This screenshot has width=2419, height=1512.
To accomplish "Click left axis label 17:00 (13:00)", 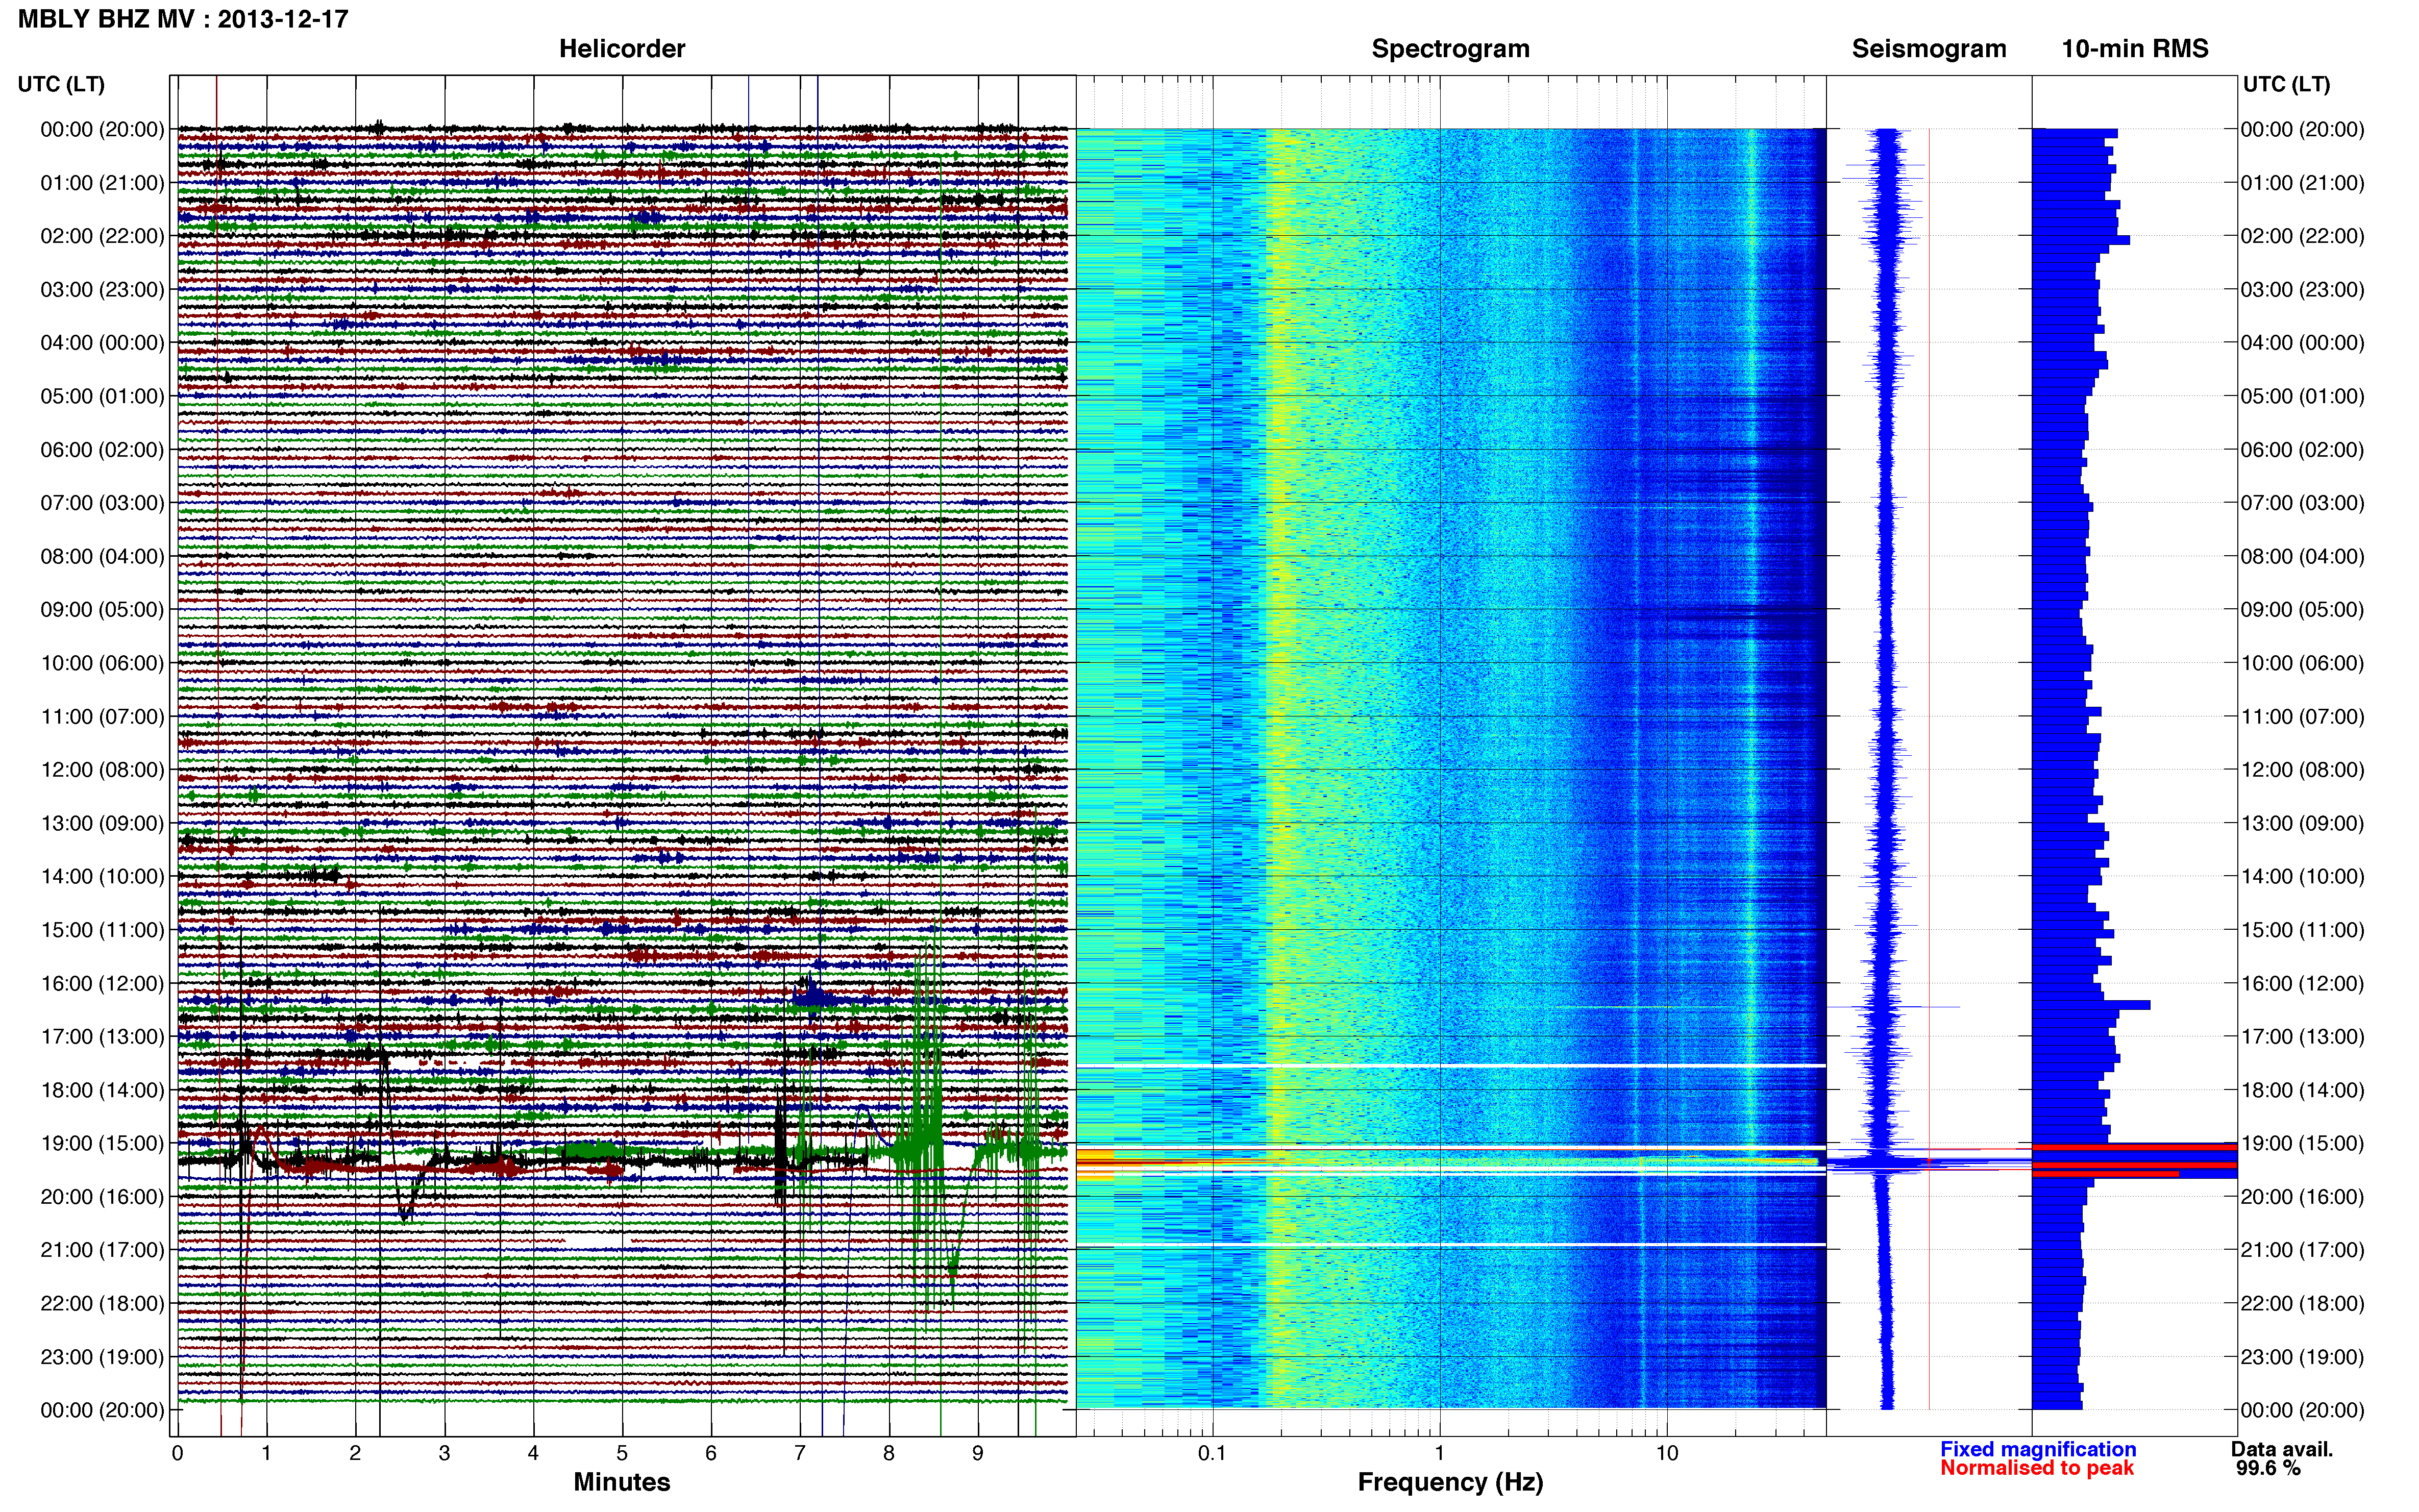I will (x=102, y=1037).
